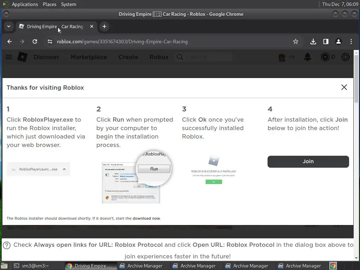The width and height of the screenshot is (360, 270).
Task: Click the clock showing Thu Dec 7
Action: [x=340, y=4]
